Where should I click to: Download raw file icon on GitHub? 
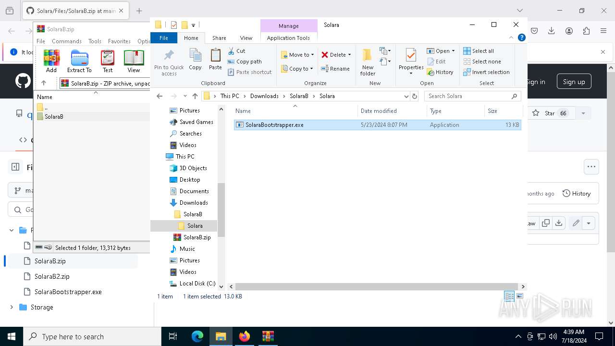[x=558, y=223]
